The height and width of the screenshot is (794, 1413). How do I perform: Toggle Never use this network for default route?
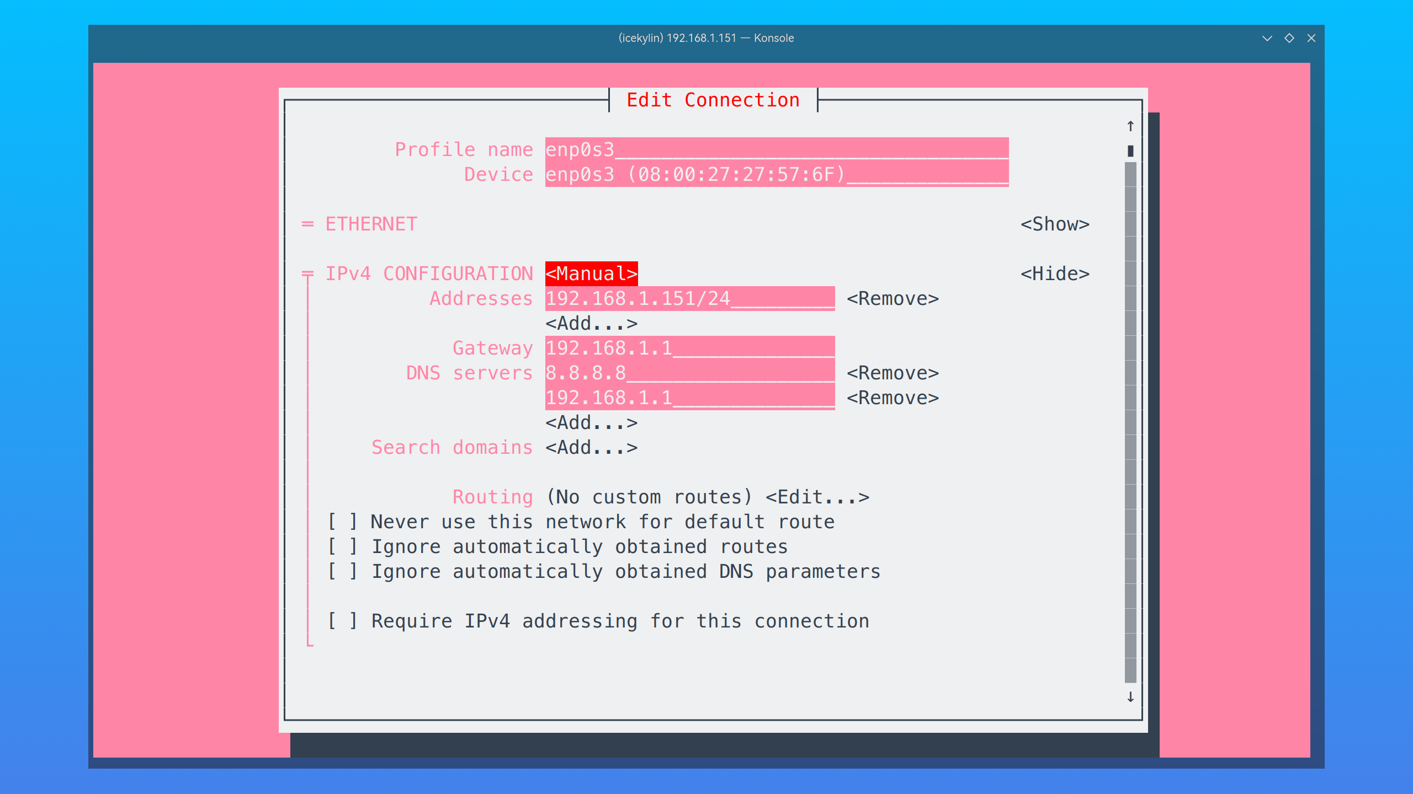tap(581, 522)
